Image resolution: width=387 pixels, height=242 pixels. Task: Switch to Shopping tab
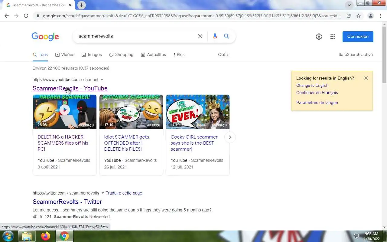click(121, 55)
